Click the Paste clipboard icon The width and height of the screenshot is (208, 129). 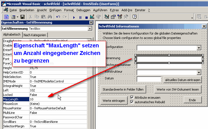[x=43, y=17]
